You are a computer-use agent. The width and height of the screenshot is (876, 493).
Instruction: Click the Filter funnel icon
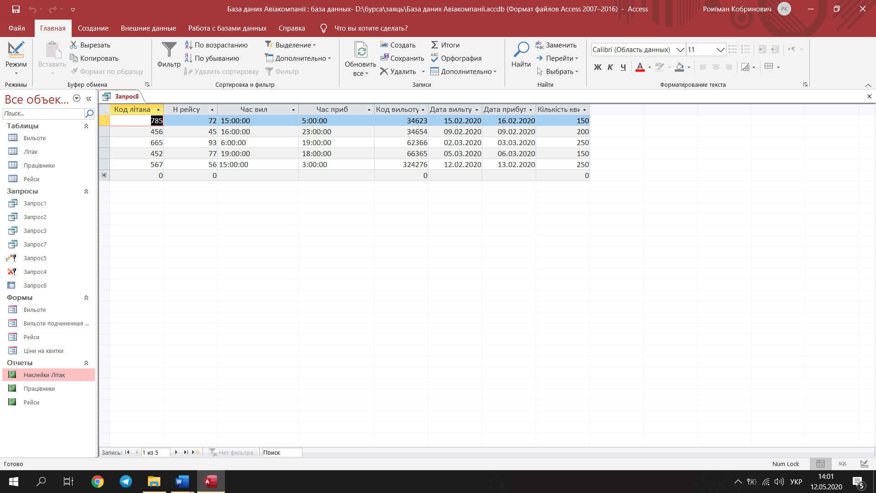tap(169, 50)
